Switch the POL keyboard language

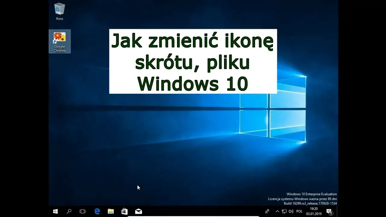pos(299,211)
